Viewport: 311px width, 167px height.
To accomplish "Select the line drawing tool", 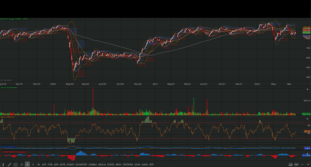I will (9, 165).
